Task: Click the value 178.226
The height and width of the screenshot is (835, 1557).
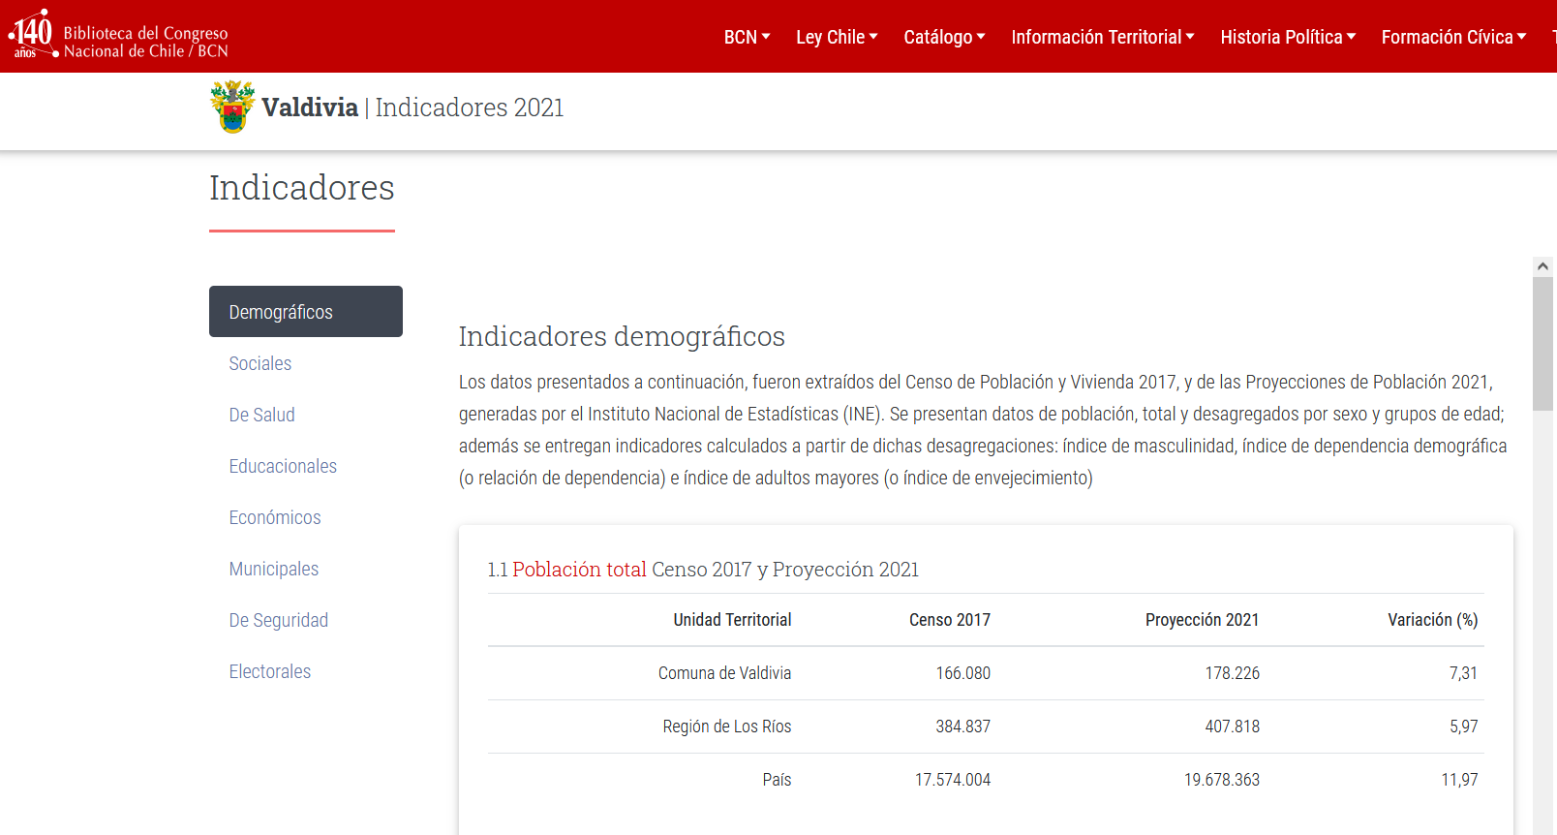Action: click(1232, 673)
